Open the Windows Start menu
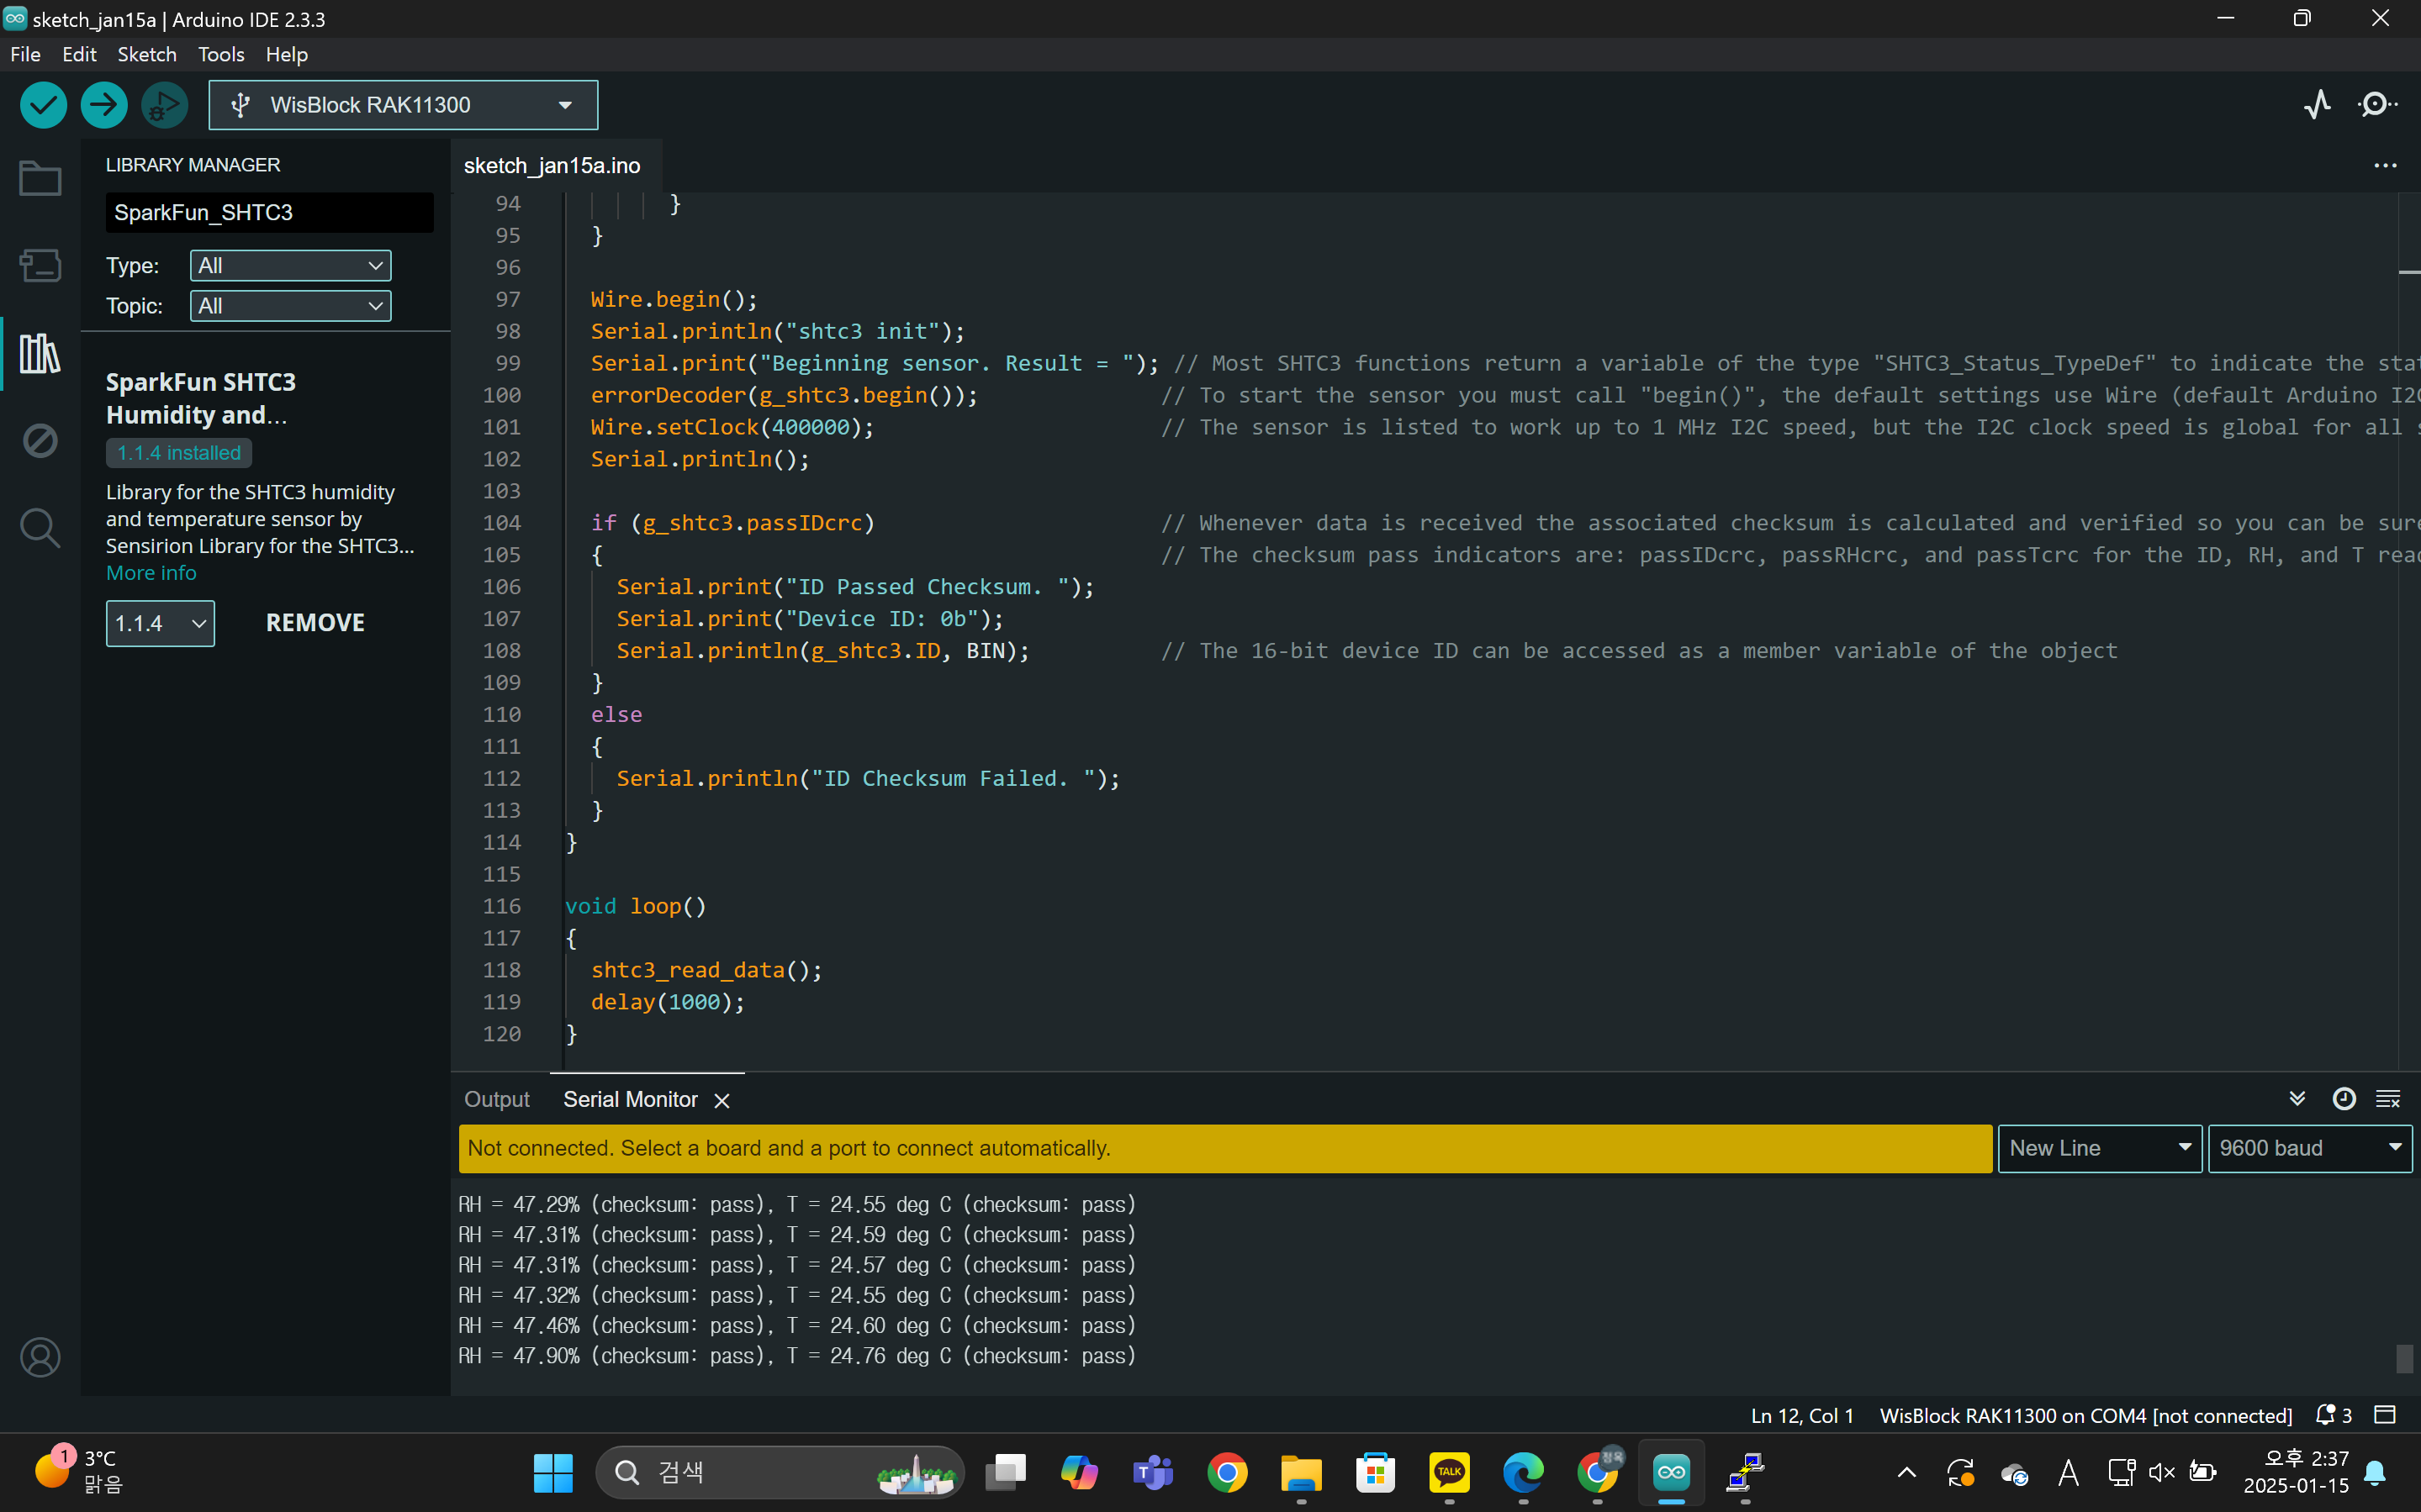 (x=553, y=1472)
